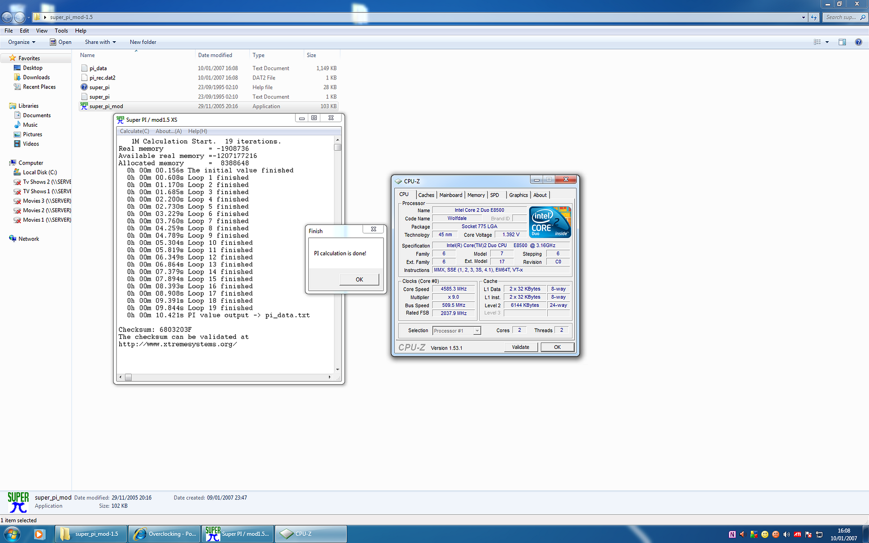Open the Share with dropdown
Image resolution: width=869 pixels, height=543 pixels.
pos(100,42)
